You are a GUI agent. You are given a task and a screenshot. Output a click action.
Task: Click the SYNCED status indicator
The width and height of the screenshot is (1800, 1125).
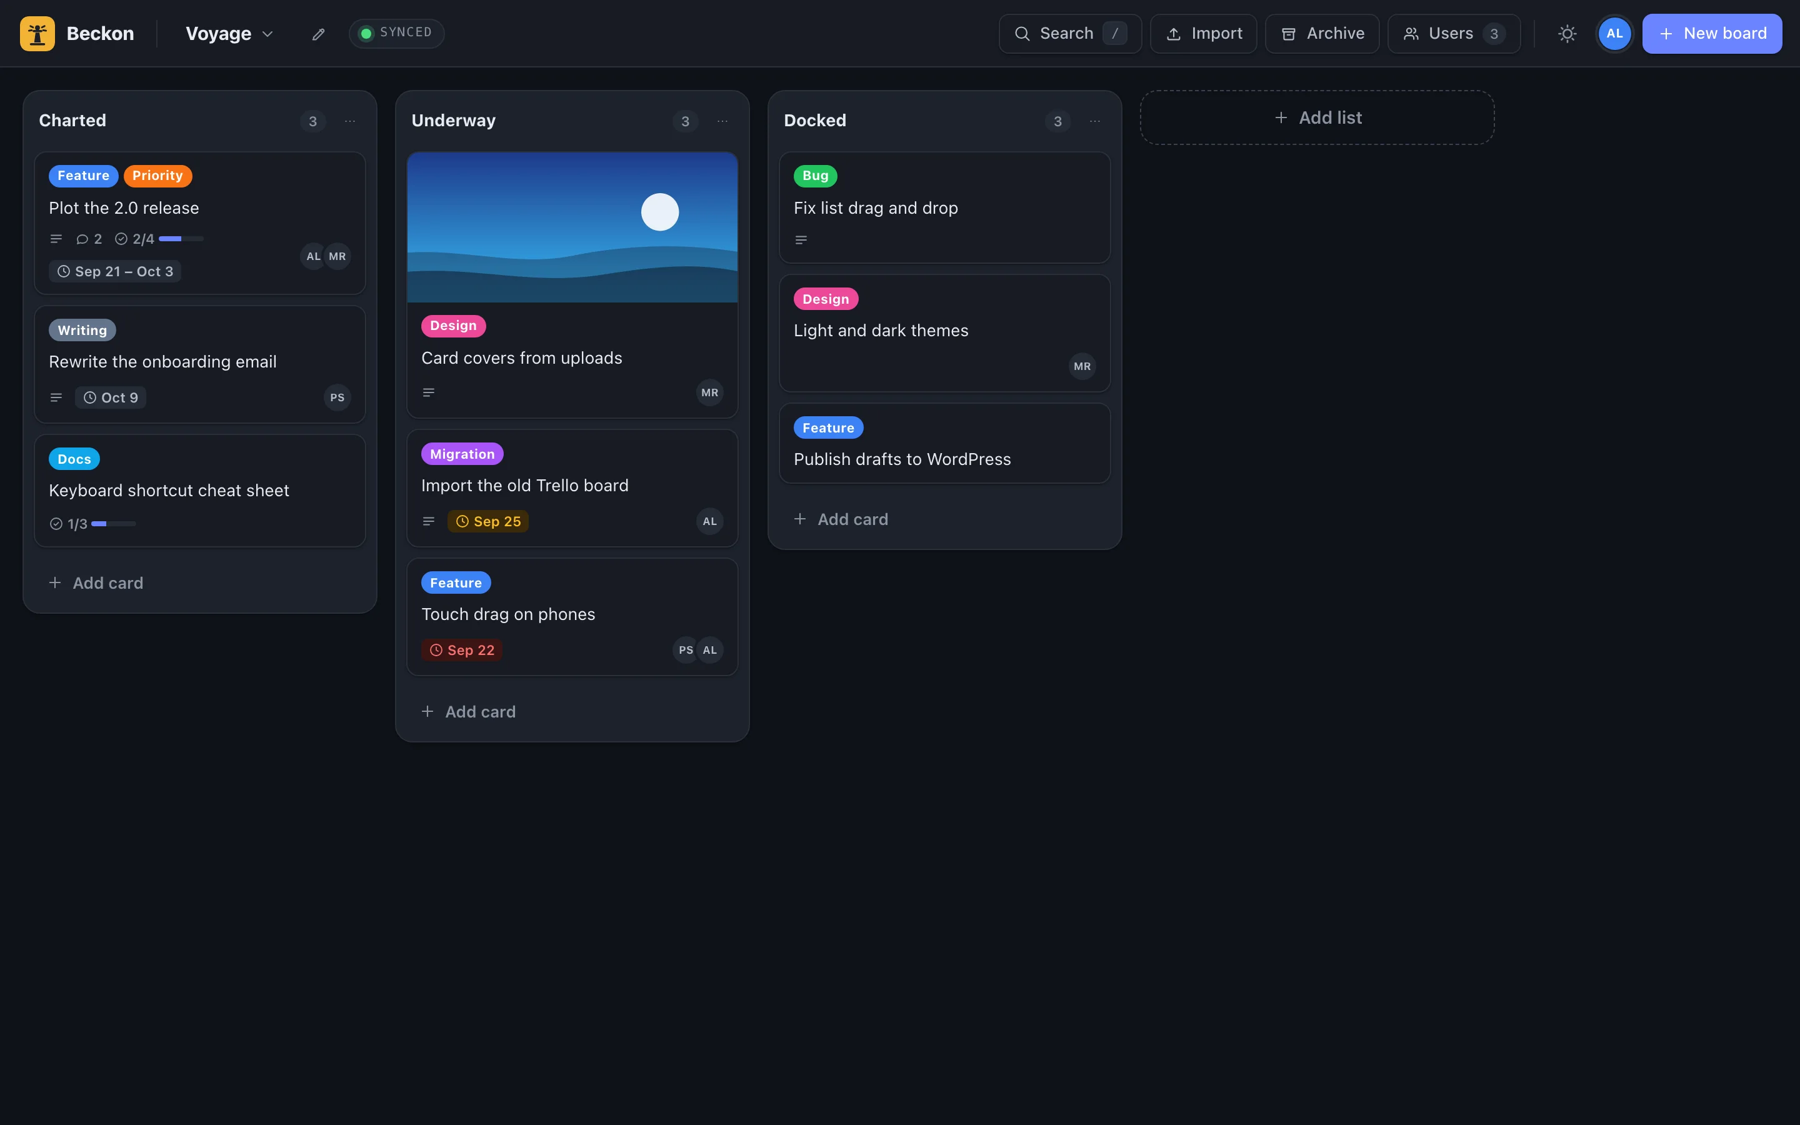(396, 34)
